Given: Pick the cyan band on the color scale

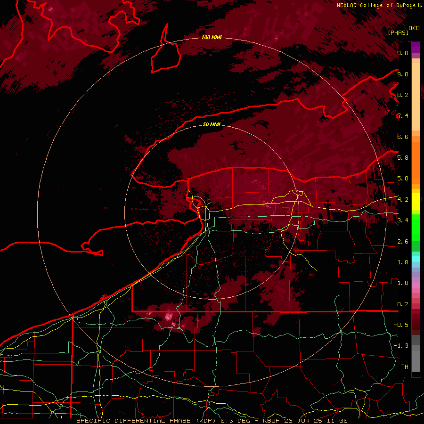Looking at the screenshot, I should (416, 259).
